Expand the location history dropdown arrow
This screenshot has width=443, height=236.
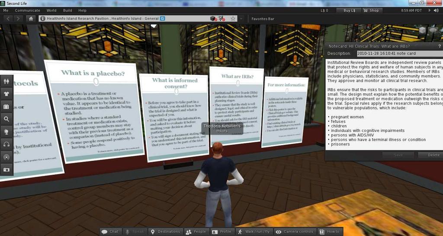point(241,19)
